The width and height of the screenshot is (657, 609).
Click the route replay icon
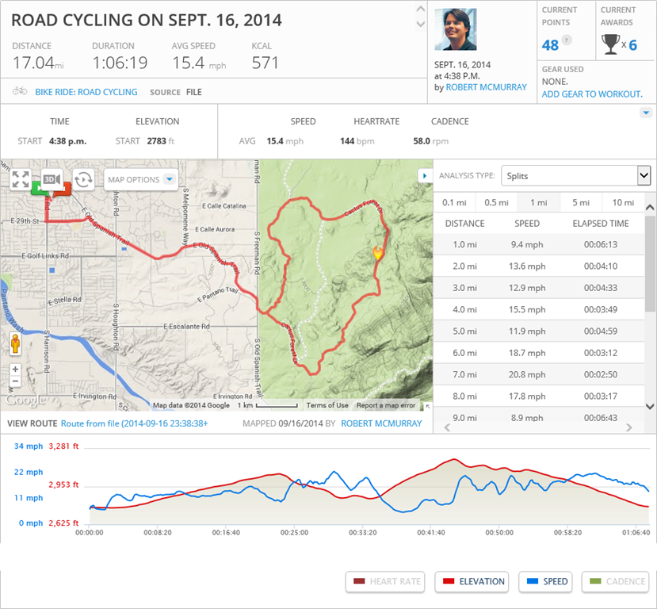(x=83, y=179)
